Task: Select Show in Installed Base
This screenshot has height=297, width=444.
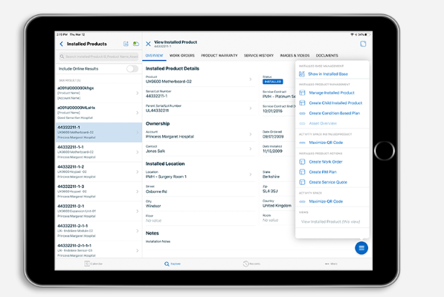Action: [328, 74]
